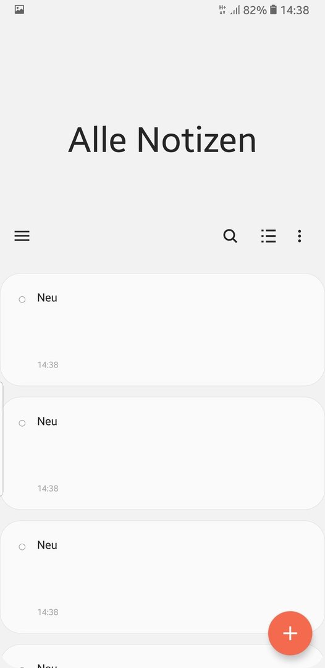
Task: Tap the picture notification icon in status bar
Action: [19, 9]
